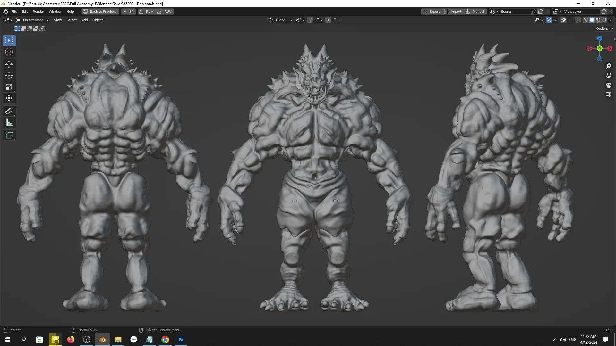Image resolution: width=616 pixels, height=346 pixels.
Task: Click the Export button
Action: tap(432, 12)
